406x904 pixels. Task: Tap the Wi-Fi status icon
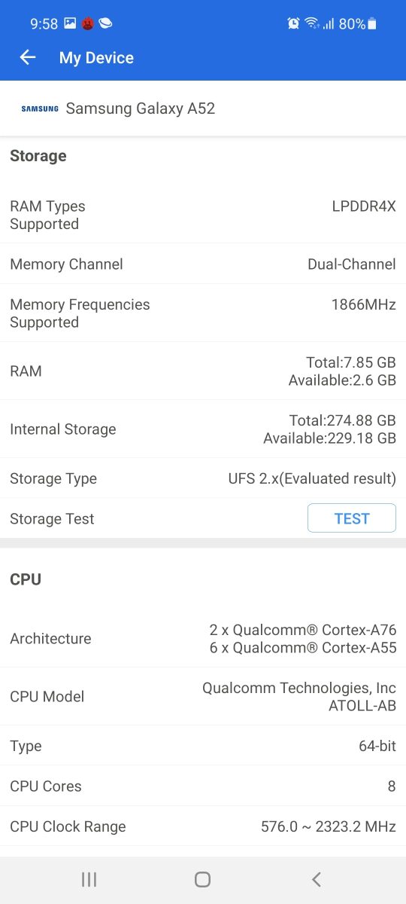[311, 23]
